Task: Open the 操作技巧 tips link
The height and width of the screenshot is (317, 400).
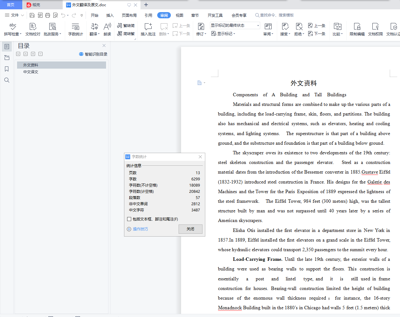Action: click(137, 229)
